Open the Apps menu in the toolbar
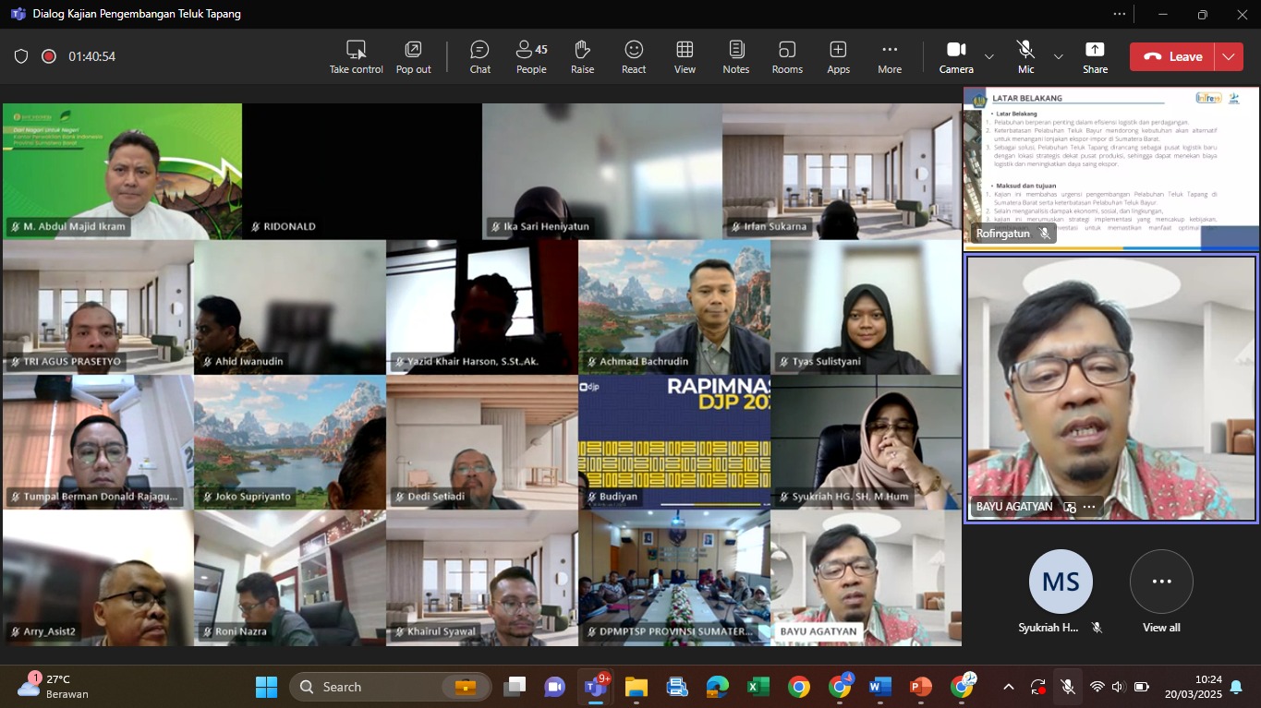The width and height of the screenshot is (1261, 708). 838,57
